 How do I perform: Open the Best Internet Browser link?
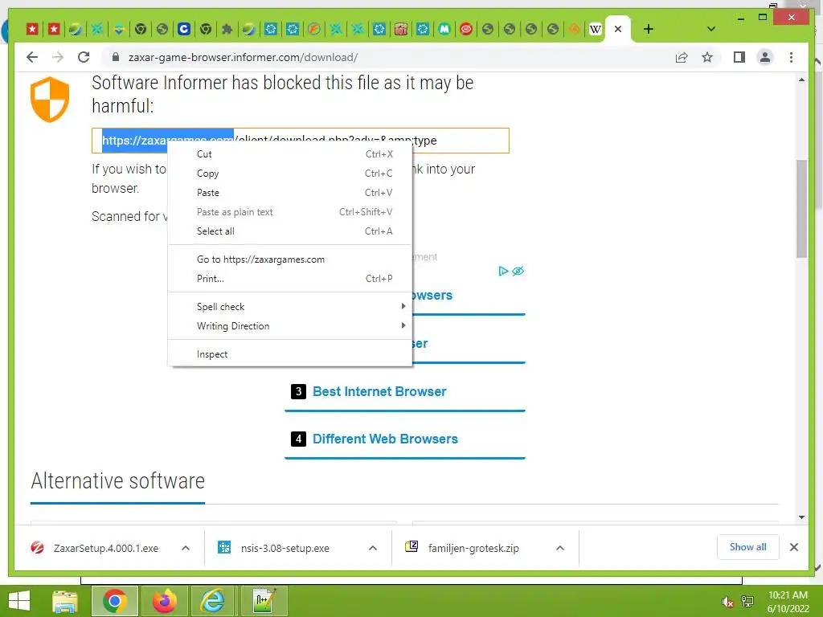point(379,391)
